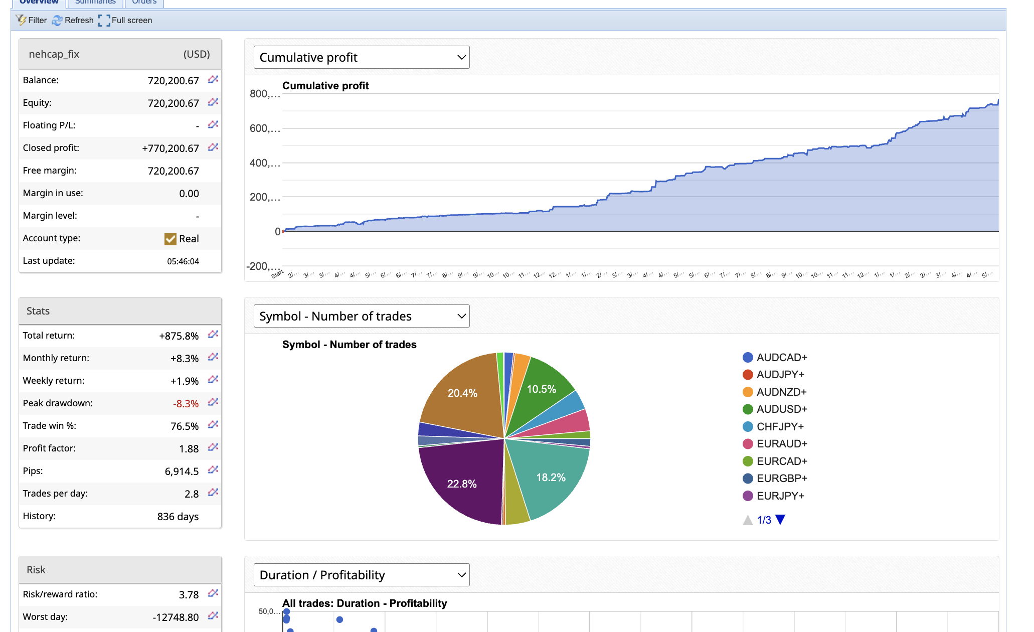The image size is (1034, 632).
Task: Switch to the Orders tab
Action: (144, 2)
